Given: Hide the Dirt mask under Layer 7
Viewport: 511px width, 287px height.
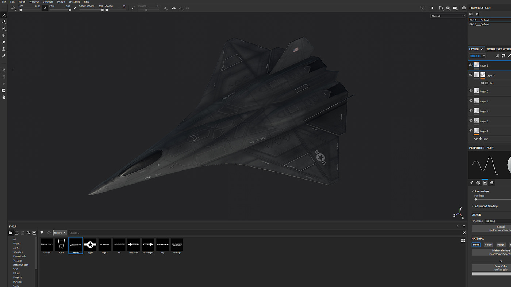Looking at the screenshot, I should (483, 83).
